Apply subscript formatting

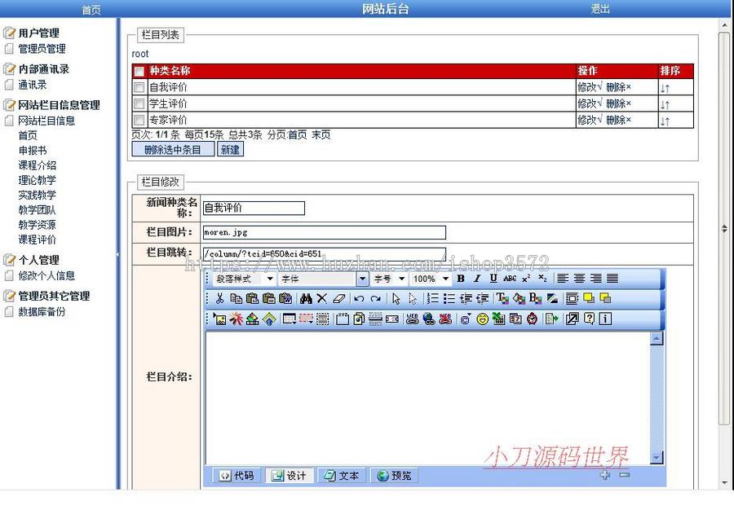pos(542,279)
